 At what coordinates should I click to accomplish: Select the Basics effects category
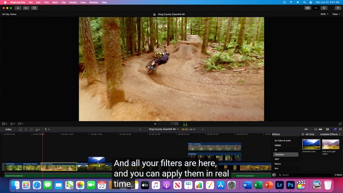coord(278,163)
